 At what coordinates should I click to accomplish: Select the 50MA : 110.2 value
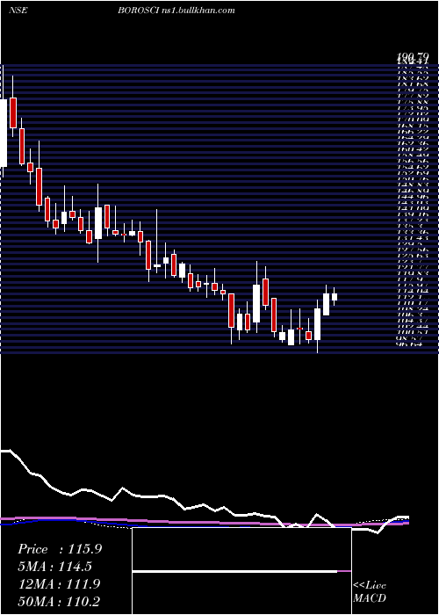point(58,601)
